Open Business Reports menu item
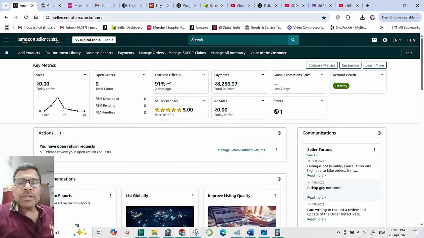424x238 pixels. click(99, 53)
